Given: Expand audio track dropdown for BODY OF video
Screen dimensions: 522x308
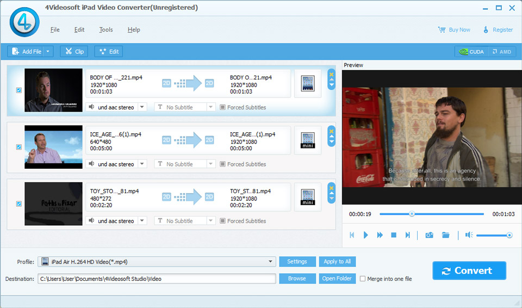Looking at the screenshot, I should [142, 107].
